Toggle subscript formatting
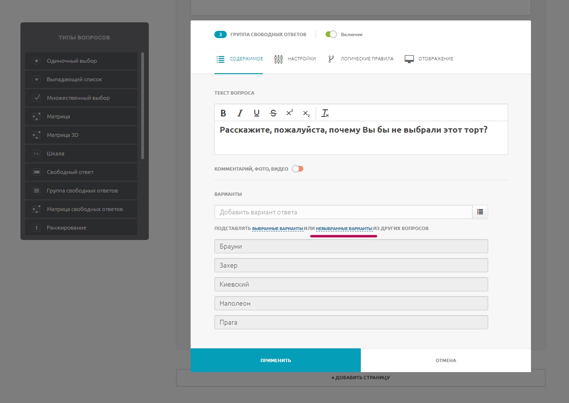The width and height of the screenshot is (569, 403). click(x=306, y=113)
